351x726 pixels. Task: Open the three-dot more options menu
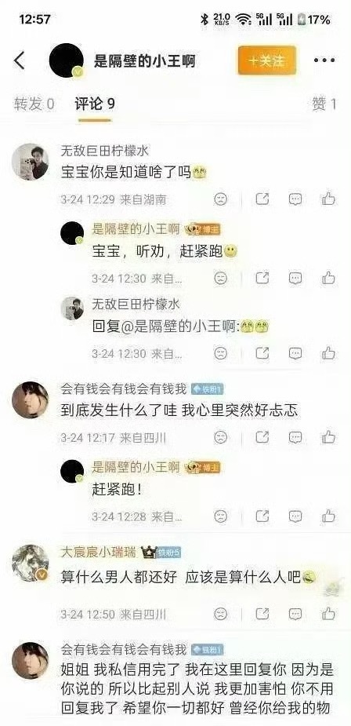tap(324, 60)
